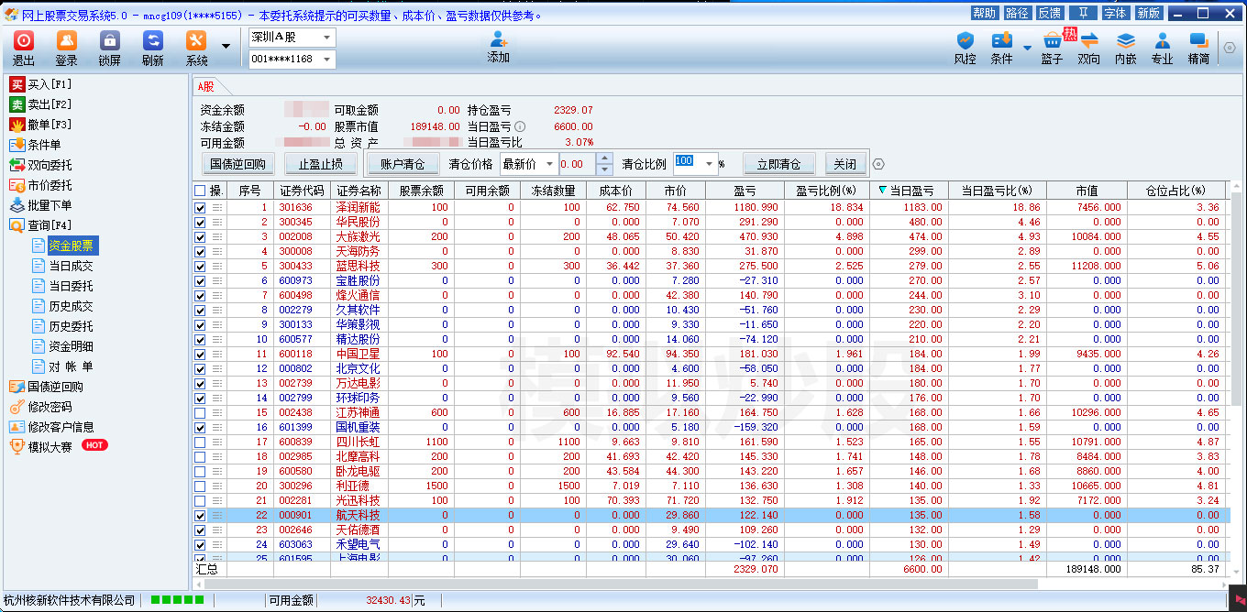Click the 清仓价格 price input field
The width and height of the screenshot is (1247, 612).
tap(576, 164)
